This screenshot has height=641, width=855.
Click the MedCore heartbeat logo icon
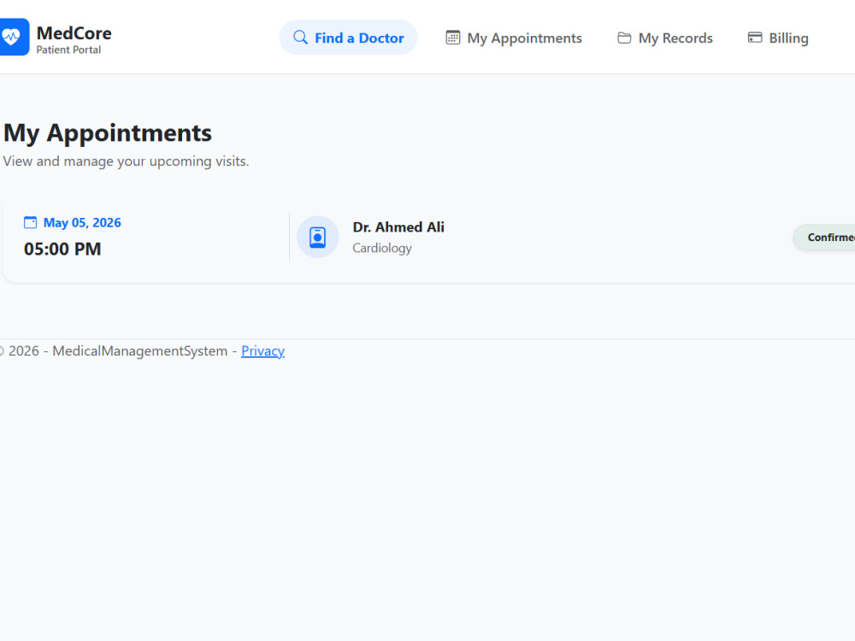click(14, 37)
